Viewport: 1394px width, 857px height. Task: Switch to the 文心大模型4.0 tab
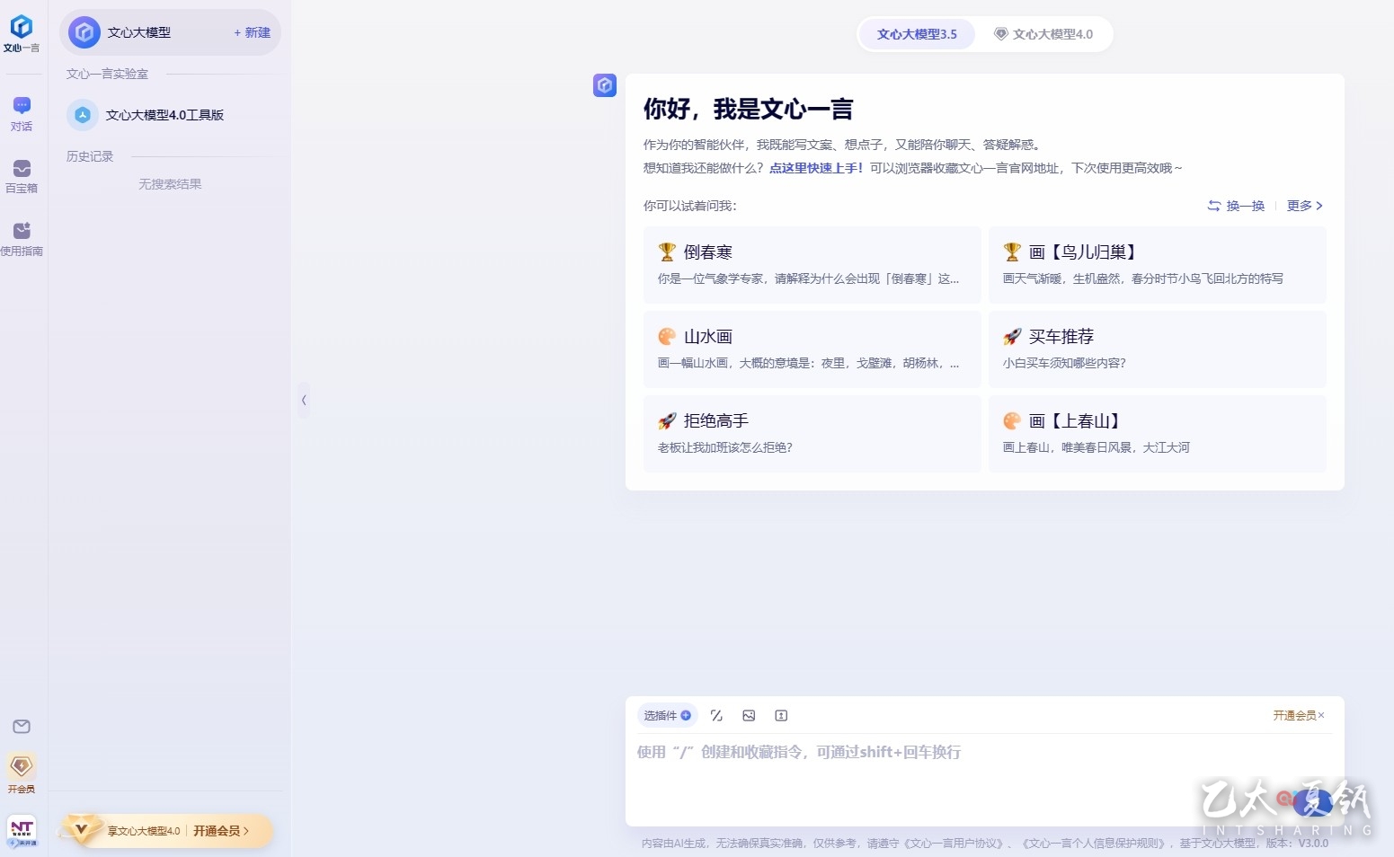[1043, 34]
